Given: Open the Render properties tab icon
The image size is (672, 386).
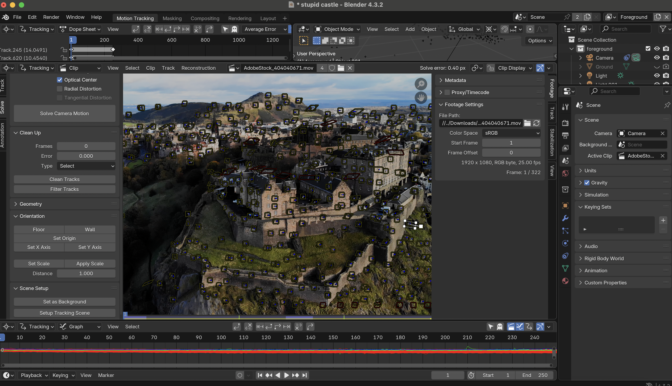Looking at the screenshot, I should tap(565, 123).
